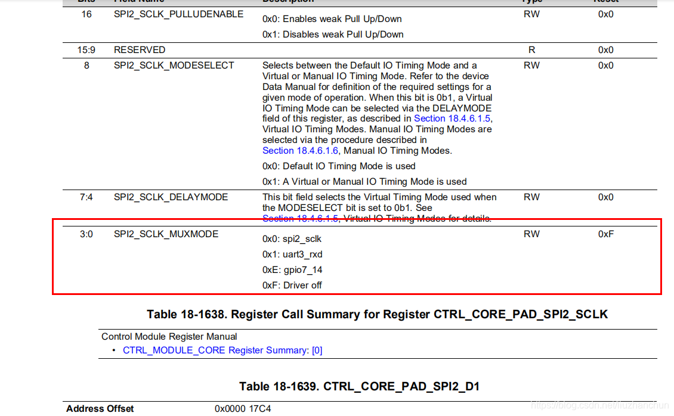Click the 0x0 reset value of the RESERVED row

pyautogui.click(x=605, y=50)
